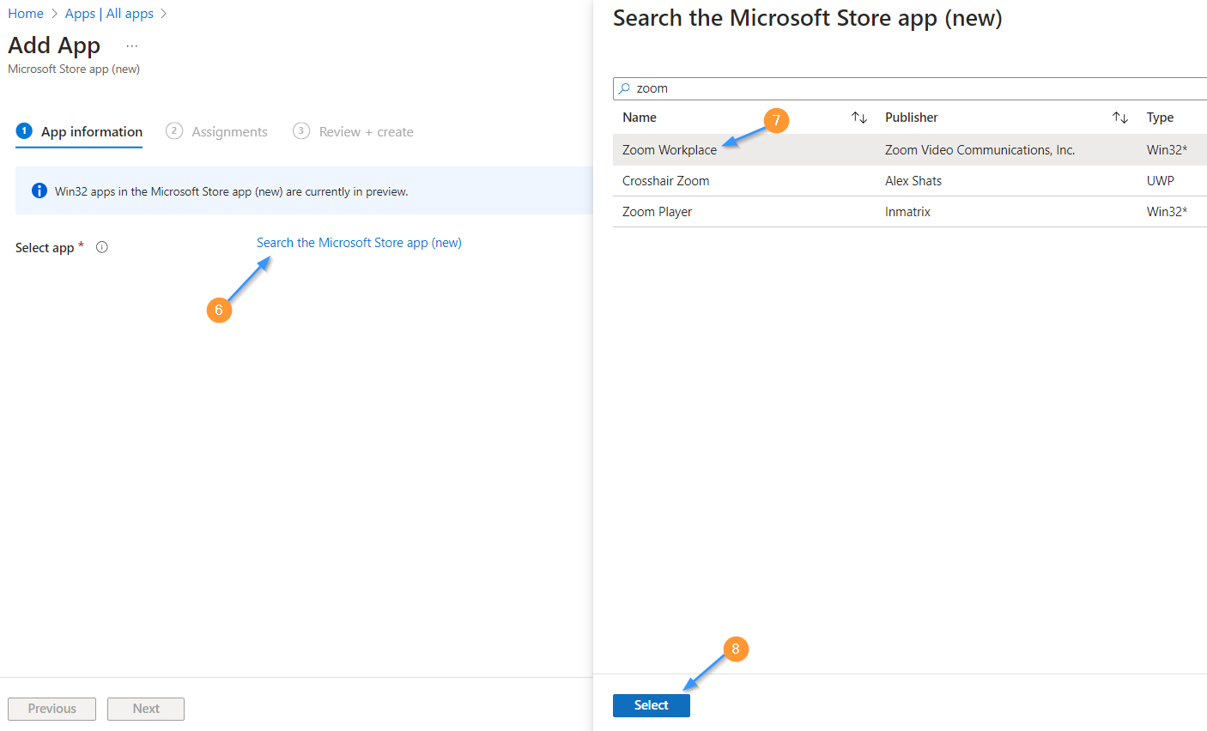The height and width of the screenshot is (731, 1207).
Task: Click the Name column header
Action: click(640, 118)
